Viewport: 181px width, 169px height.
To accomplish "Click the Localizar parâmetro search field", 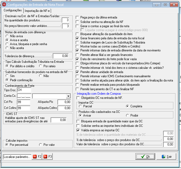I will pyautogui.click(x=17, y=157).
